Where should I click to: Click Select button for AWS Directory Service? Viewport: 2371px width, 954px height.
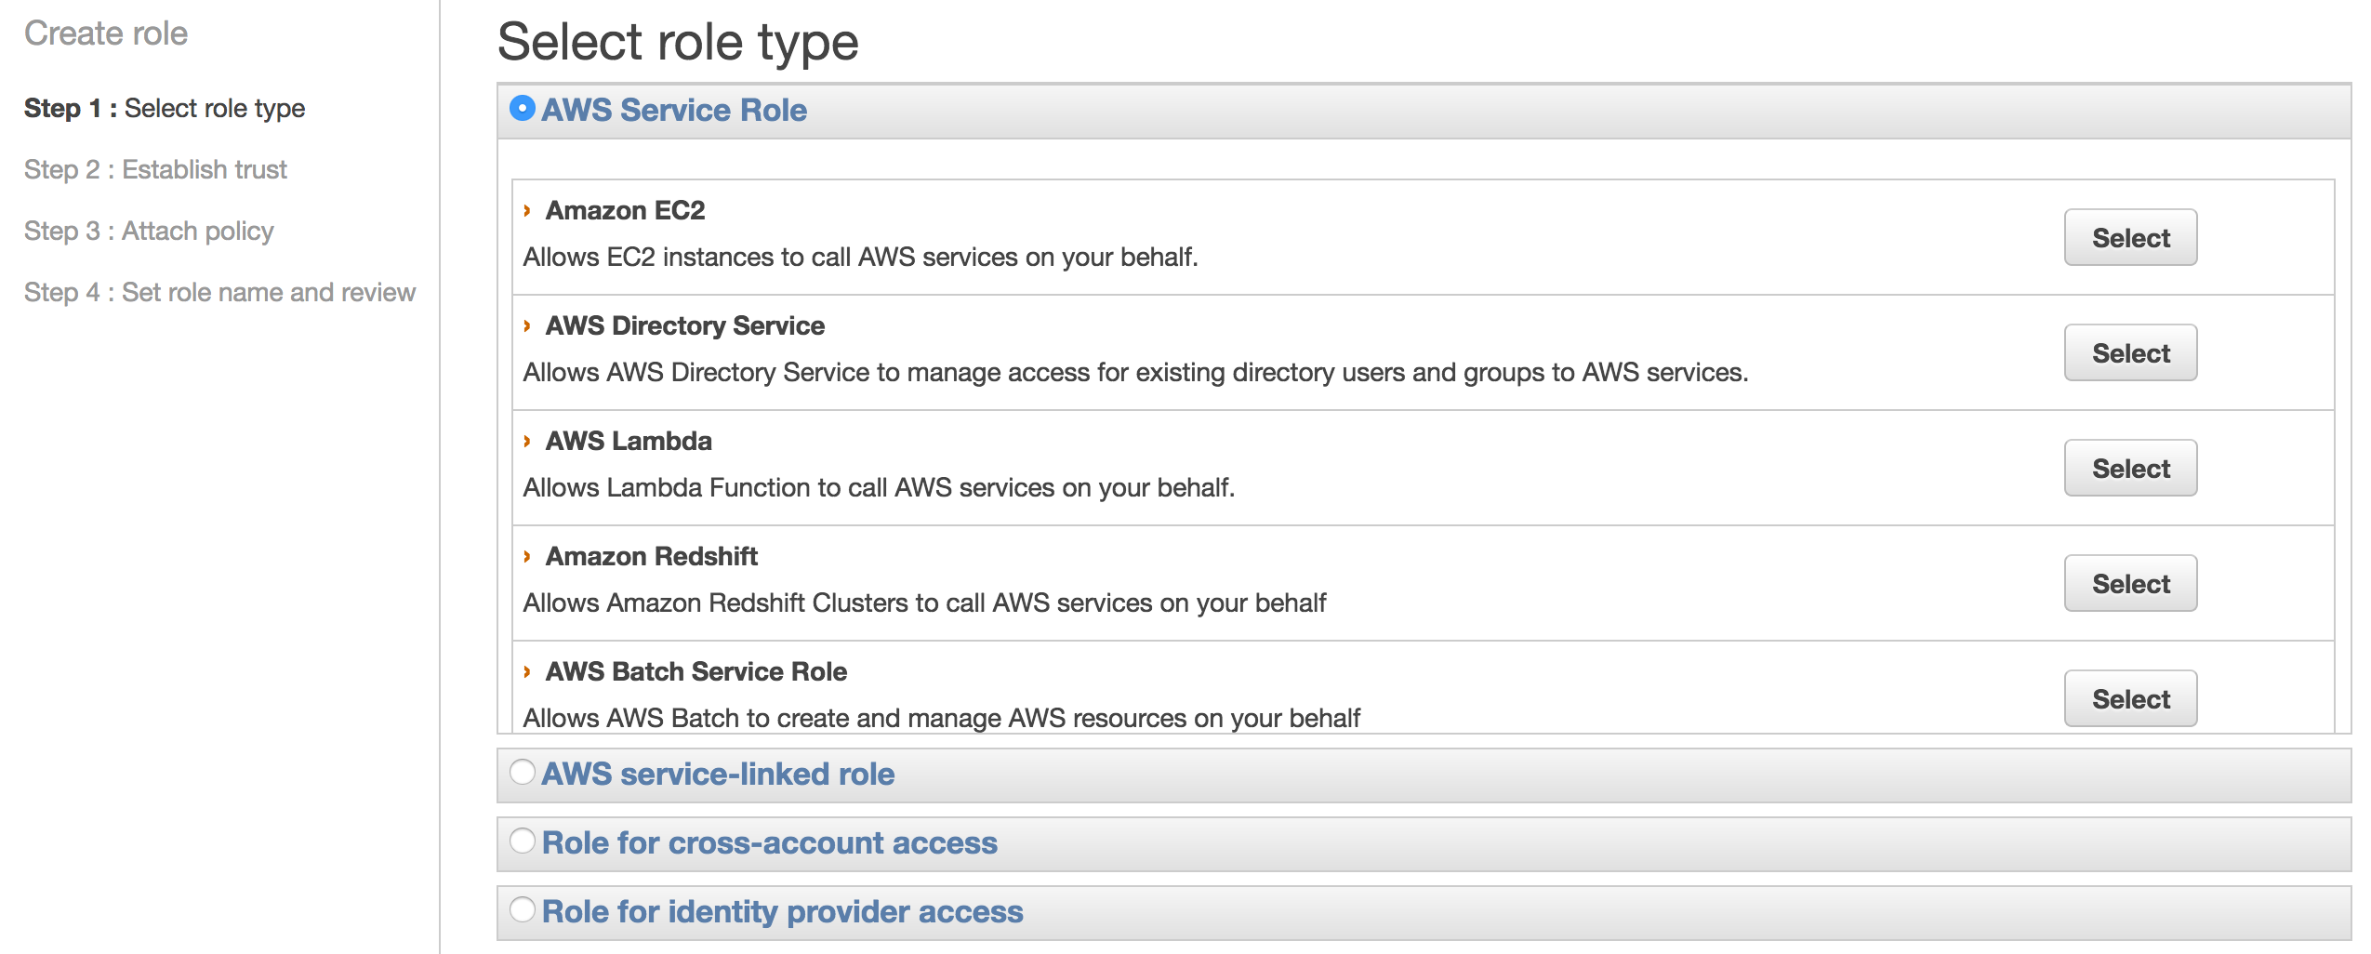(2129, 353)
